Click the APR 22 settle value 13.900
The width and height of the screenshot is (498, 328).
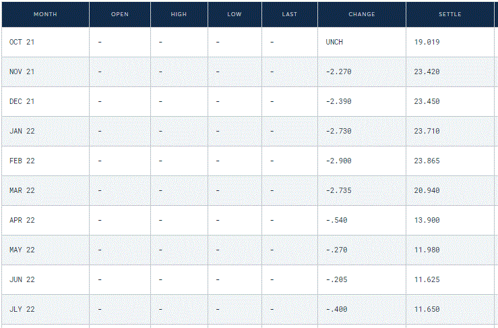[427, 220]
